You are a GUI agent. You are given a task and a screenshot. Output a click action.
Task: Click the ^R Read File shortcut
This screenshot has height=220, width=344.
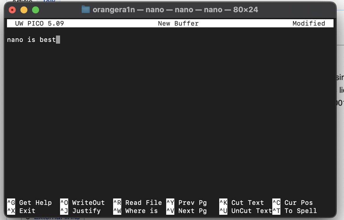point(138,203)
